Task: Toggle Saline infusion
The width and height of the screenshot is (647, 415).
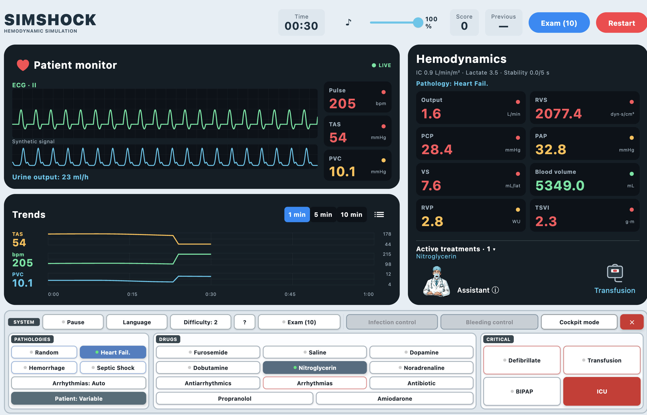Action: tap(315, 352)
